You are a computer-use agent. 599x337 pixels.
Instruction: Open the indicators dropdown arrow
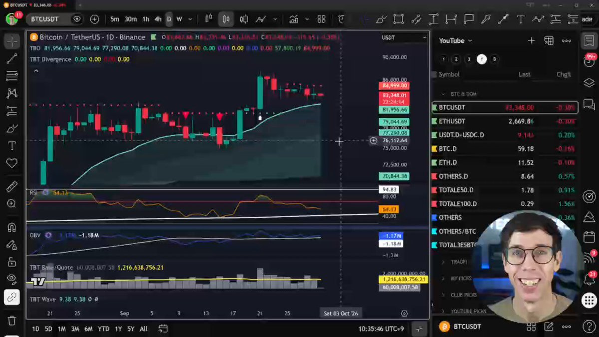307,19
